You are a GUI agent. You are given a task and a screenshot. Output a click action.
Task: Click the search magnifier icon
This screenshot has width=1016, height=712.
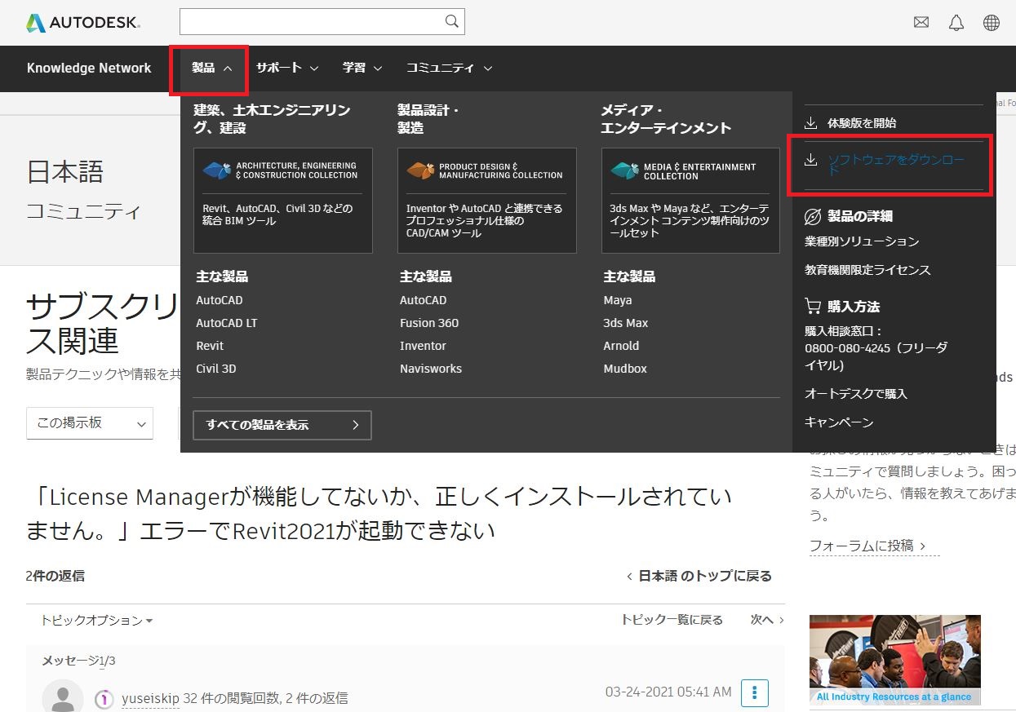point(451,21)
